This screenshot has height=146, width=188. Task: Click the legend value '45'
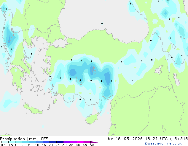point(85,145)
